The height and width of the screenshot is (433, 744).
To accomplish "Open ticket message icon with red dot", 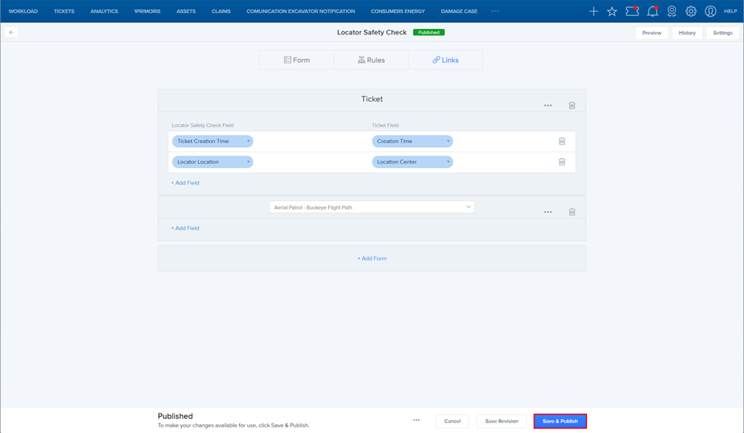I will pos(632,11).
